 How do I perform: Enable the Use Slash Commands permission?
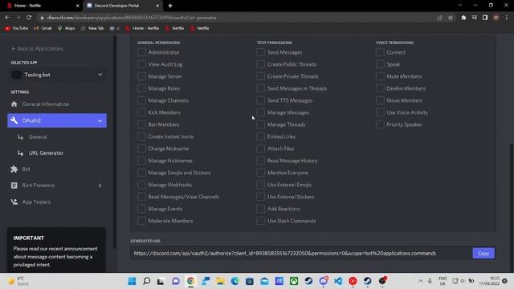pyautogui.click(x=260, y=221)
